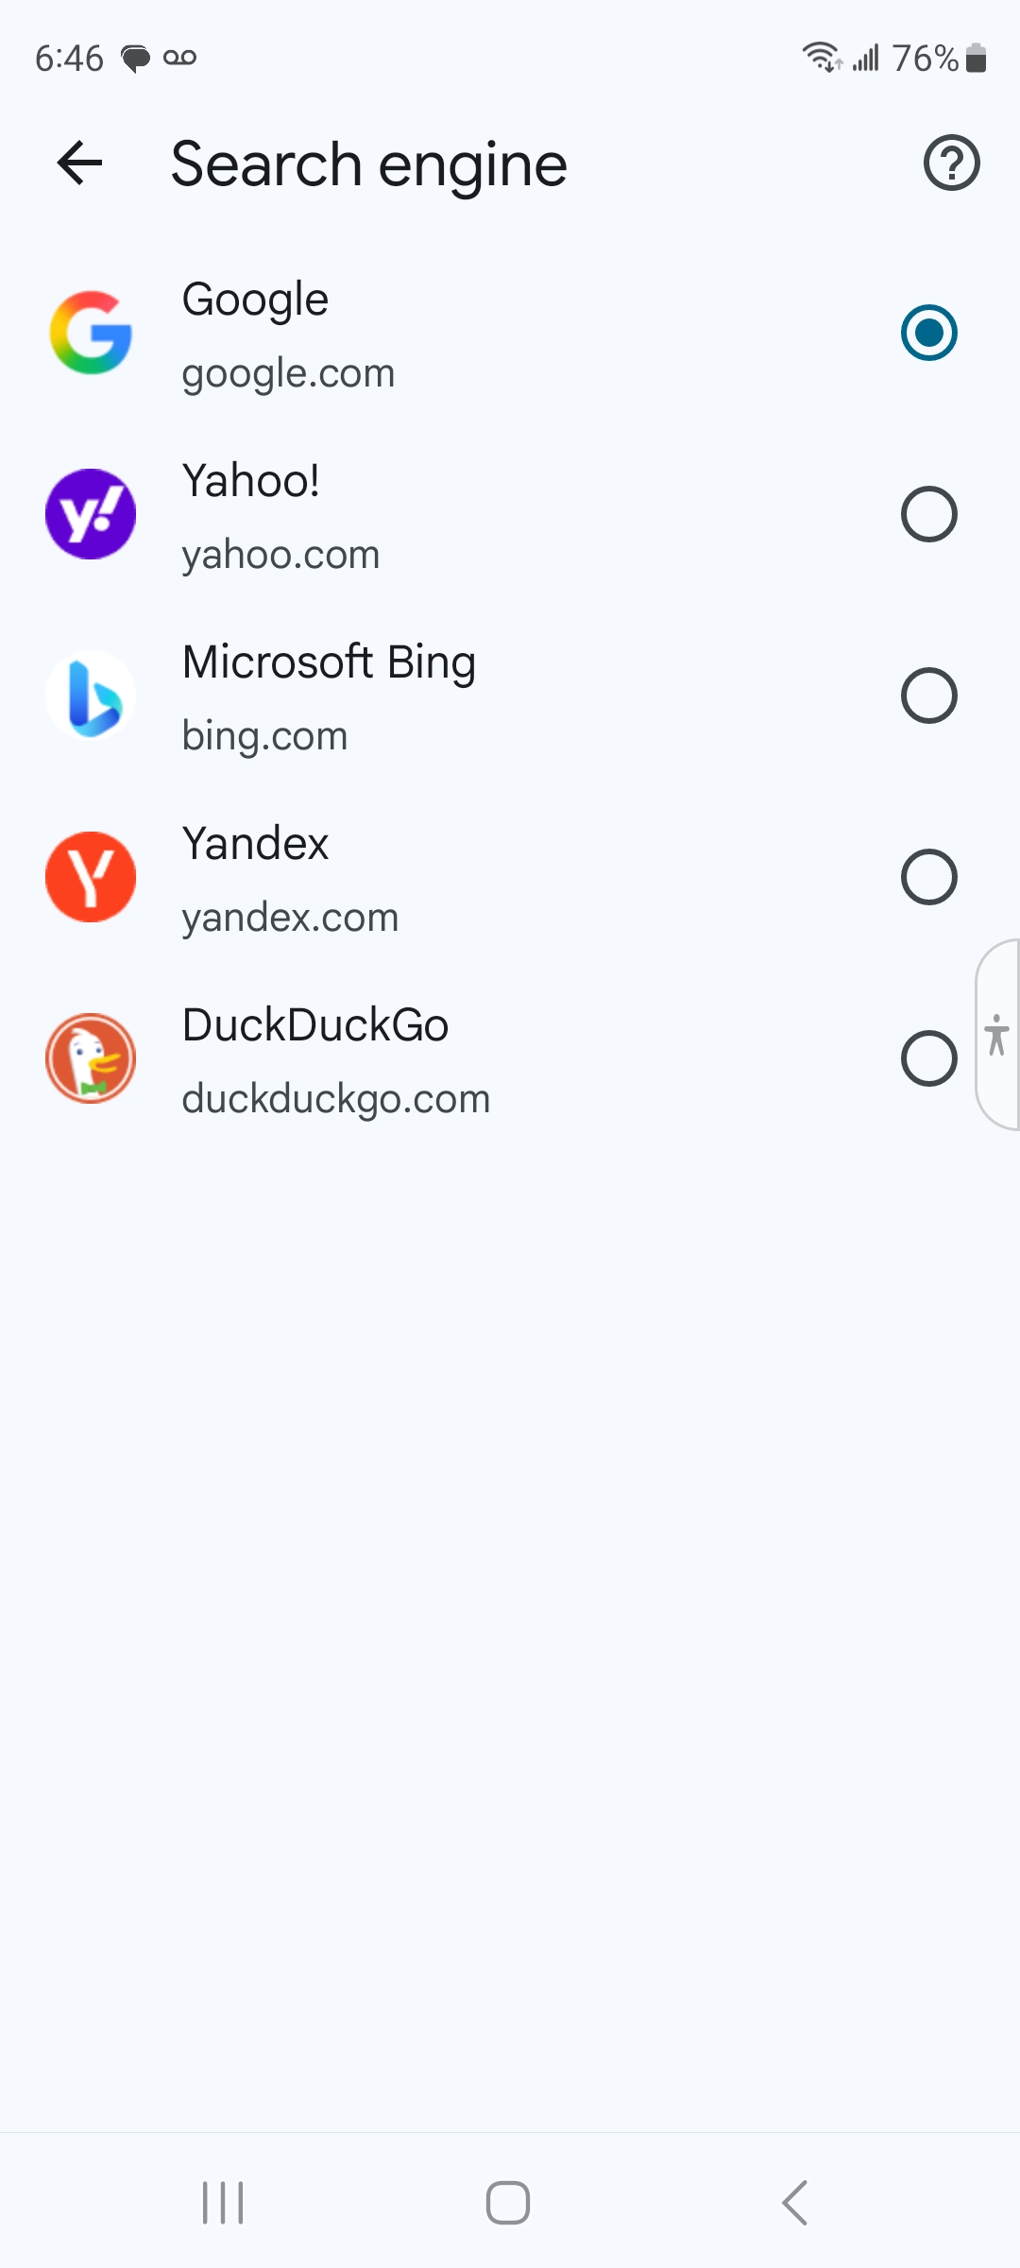The width and height of the screenshot is (1020, 2268).
Task: Tap the Yahoo! purple logo icon
Action: pos(91,514)
